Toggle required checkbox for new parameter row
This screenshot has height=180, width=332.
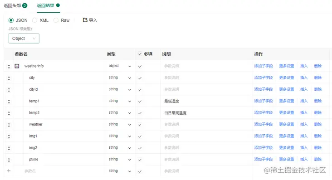[x=140, y=171]
